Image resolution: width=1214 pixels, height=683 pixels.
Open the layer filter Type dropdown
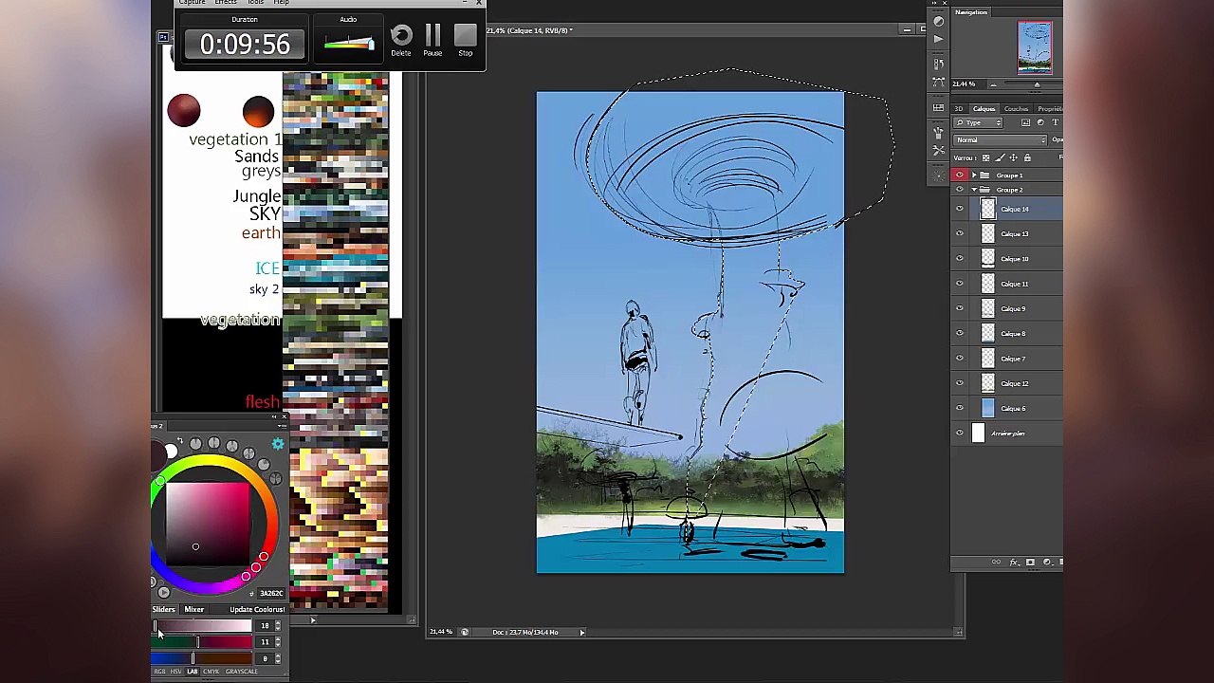click(x=979, y=123)
